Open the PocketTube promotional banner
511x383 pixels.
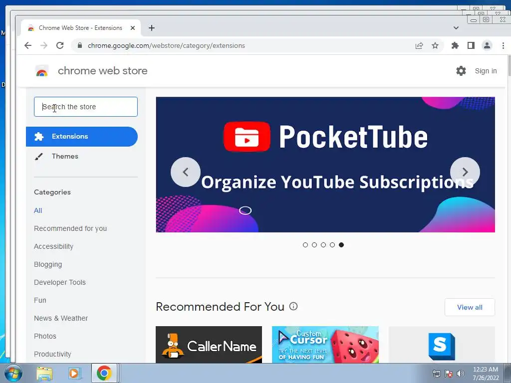click(325, 165)
